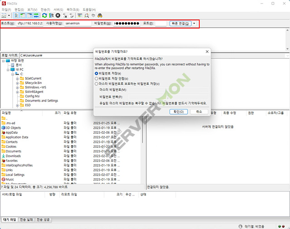This screenshot has height=229, width=290.
Task: Open the 도움말(H) menu
Action: click(89, 10)
